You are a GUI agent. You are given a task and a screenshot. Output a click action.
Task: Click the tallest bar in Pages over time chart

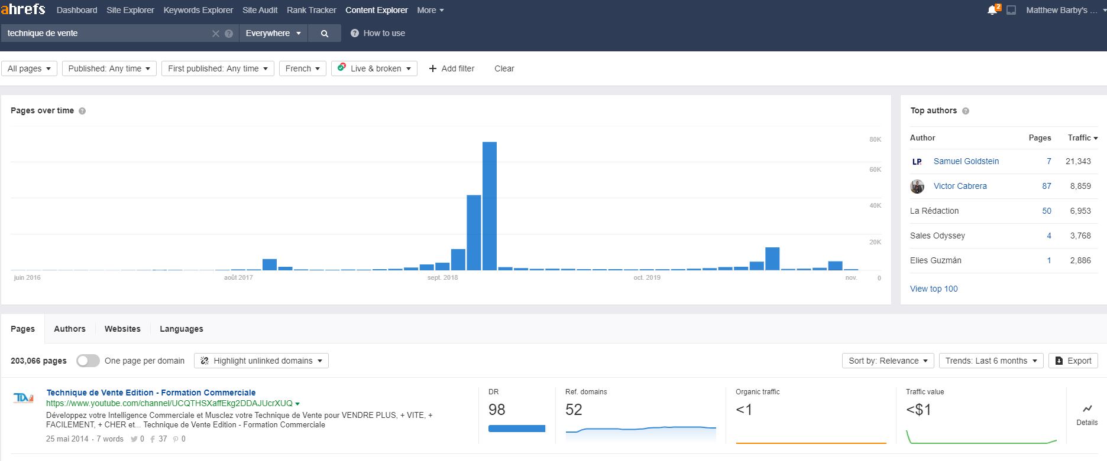489,206
